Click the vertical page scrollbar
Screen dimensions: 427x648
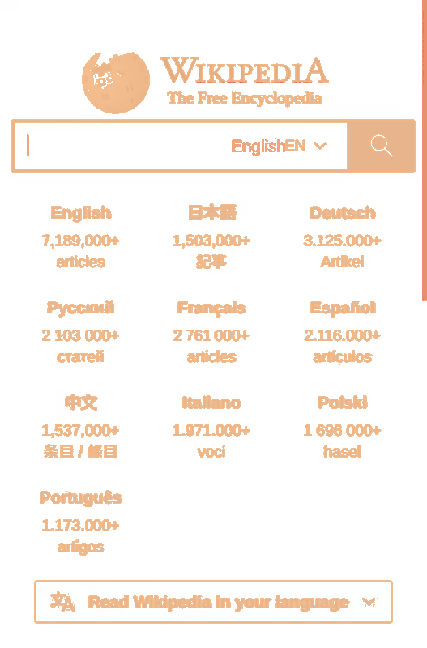click(425, 150)
